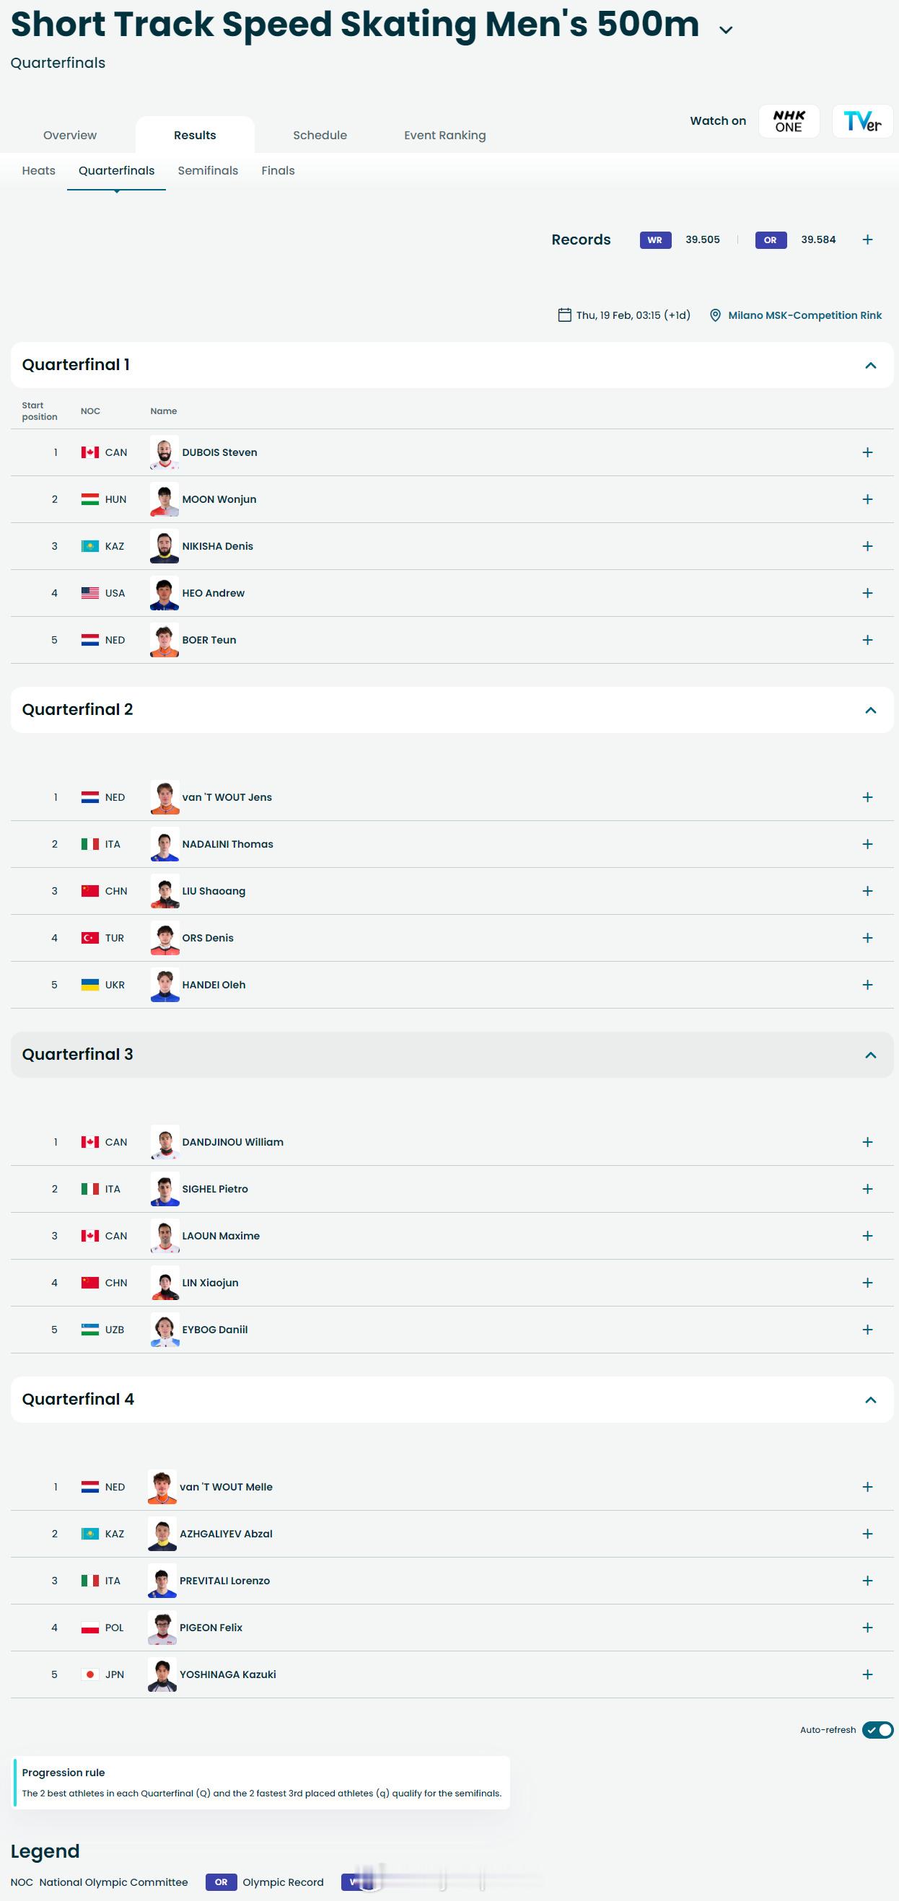Click the plus icon for LIU Shaoang
899x1901 pixels.
click(867, 891)
